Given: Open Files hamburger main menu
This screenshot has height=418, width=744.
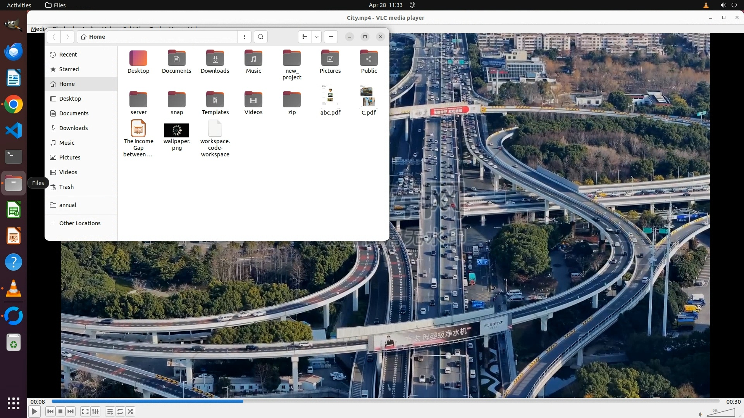Looking at the screenshot, I should [331, 37].
